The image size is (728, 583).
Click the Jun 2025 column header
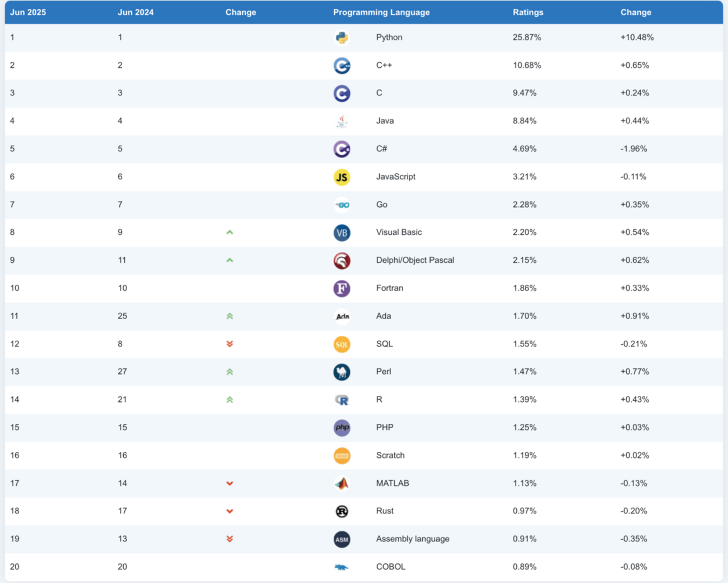pyautogui.click(x=28, y=12)
